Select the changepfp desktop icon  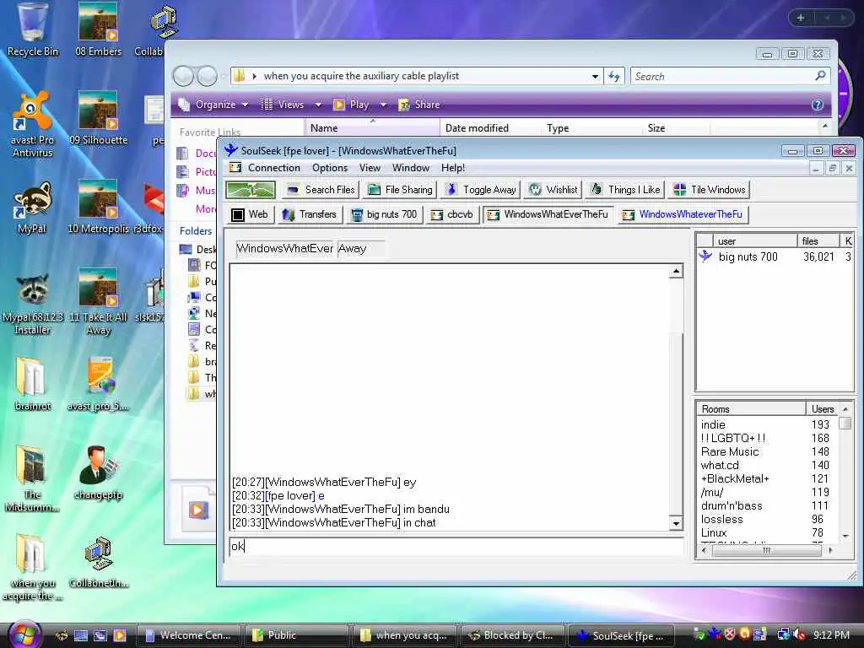98,472
